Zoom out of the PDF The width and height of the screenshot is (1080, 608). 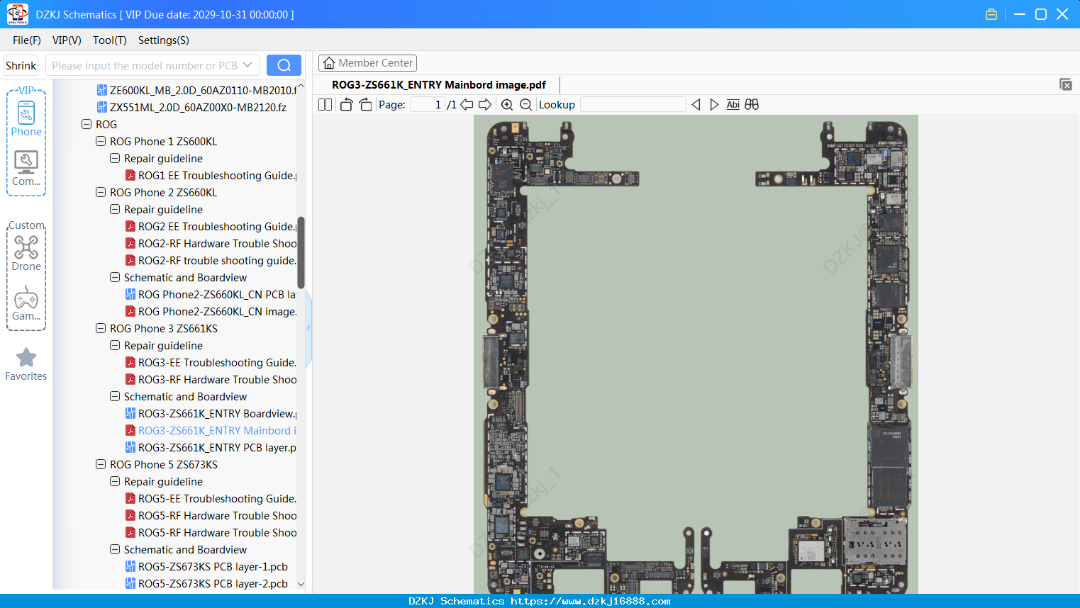click(x=525, y=105)
